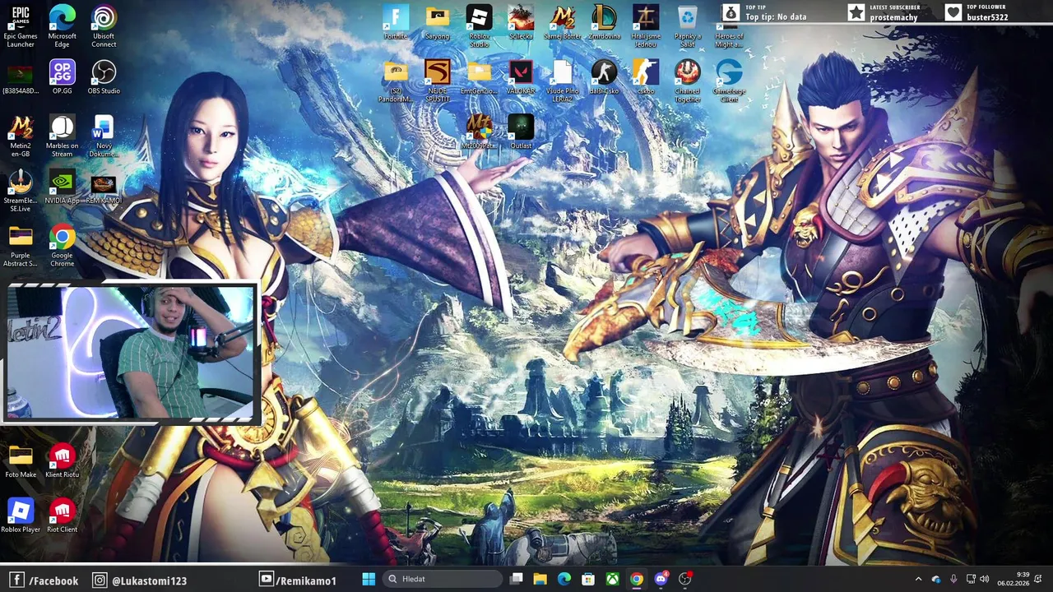The width and height of the screenshot is (1053, 592).
Task: Open the network tray icon
Action: click(x=970, y=579)
